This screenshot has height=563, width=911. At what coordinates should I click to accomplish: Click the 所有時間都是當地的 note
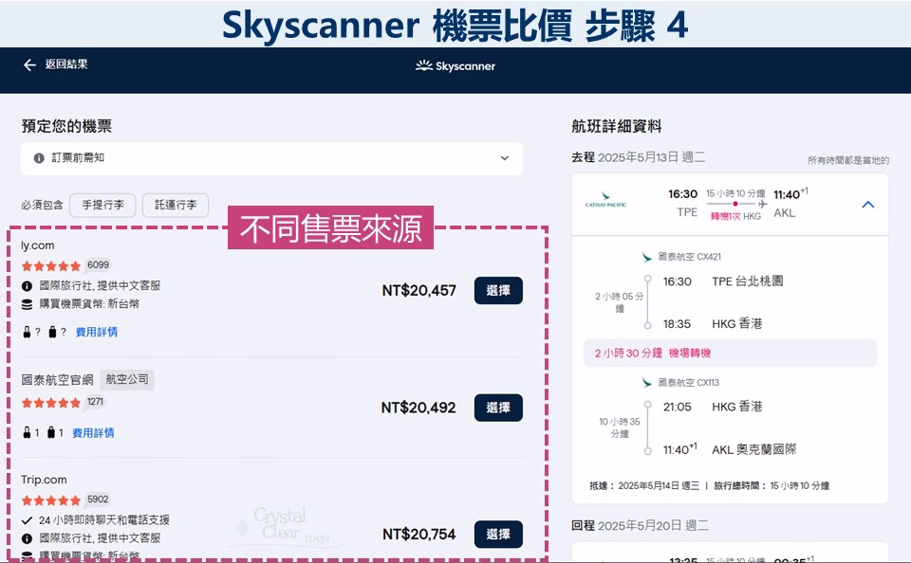pos(848,160)
